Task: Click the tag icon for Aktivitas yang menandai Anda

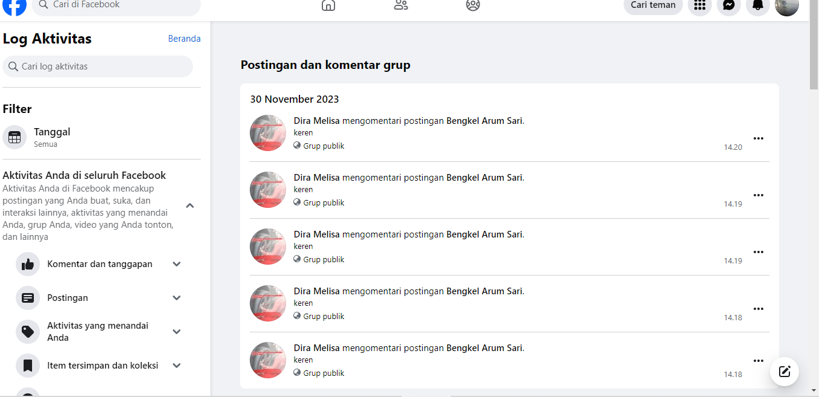Action: coord(28,332)
